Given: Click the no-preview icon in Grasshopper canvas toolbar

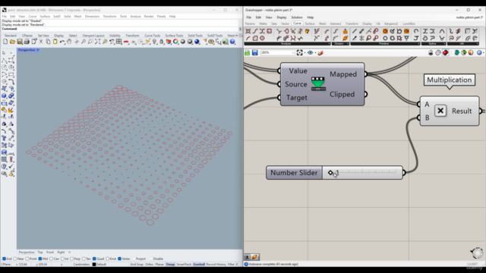Looking at the screenshot, I should pos(431,53).
